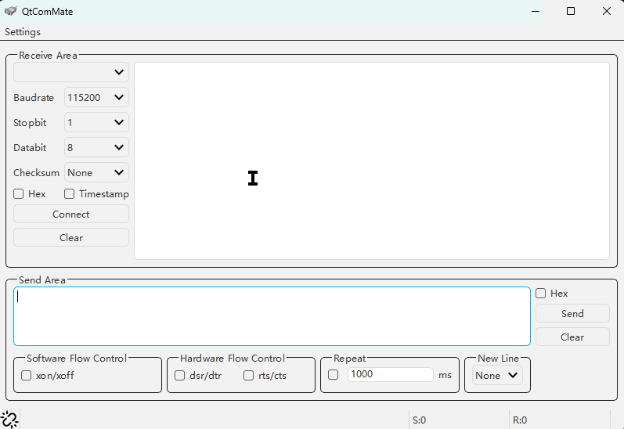Open the serial port selection dropdown
The height and width of the screenshot is (429, 624).
pos(71,72)
